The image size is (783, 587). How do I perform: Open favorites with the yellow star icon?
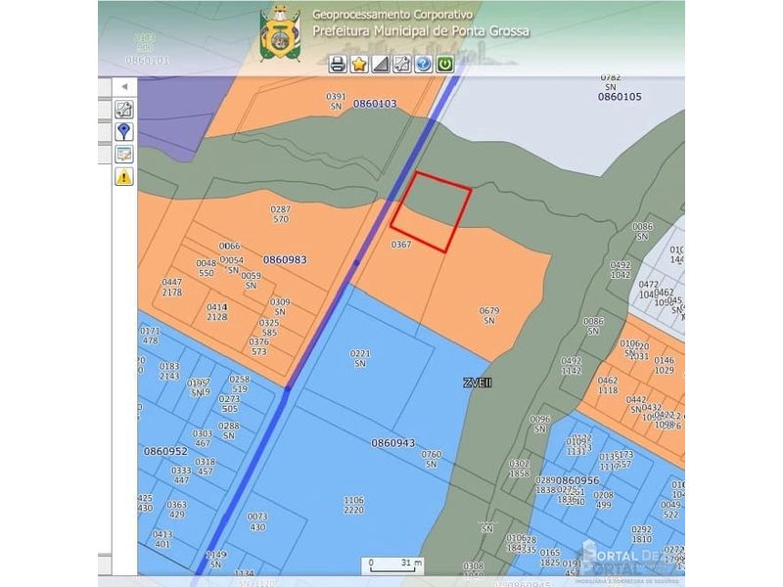pyautogui.click(x=359, y=65)
